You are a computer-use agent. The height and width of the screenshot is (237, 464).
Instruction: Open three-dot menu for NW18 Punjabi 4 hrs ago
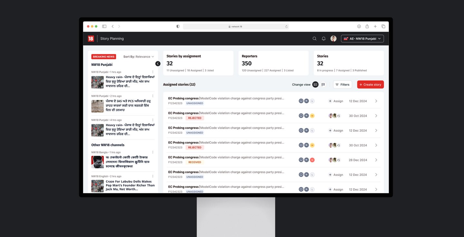153,120
